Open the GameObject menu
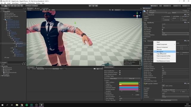The height and width of the screenshot is (107, 191). [x=15, y=3]
